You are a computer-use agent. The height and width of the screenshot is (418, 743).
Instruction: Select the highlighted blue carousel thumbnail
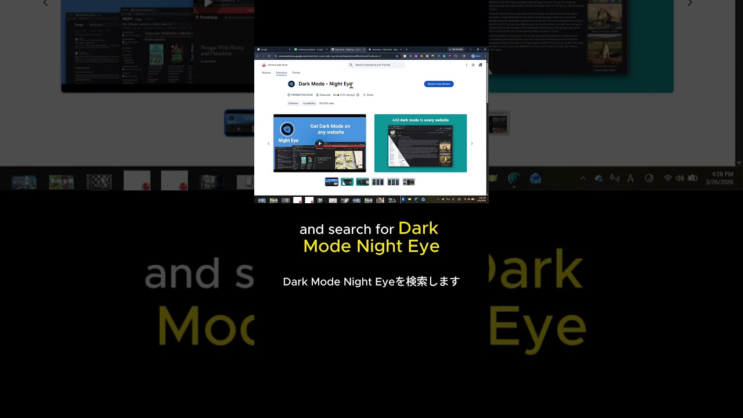click(x=331, y=182)
